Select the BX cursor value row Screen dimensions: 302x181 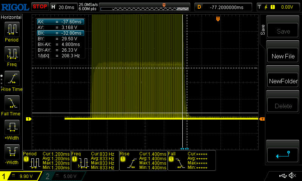(60, 33)
